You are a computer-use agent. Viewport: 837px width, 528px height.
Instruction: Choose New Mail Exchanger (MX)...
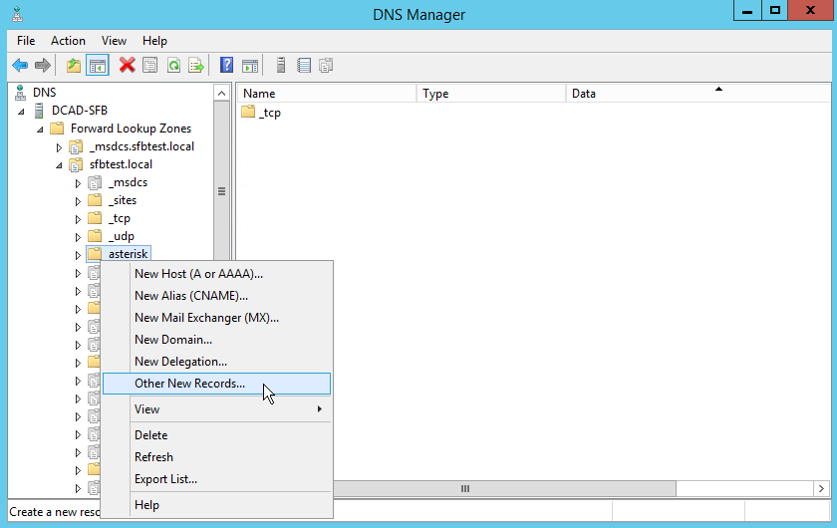[217, 318]
